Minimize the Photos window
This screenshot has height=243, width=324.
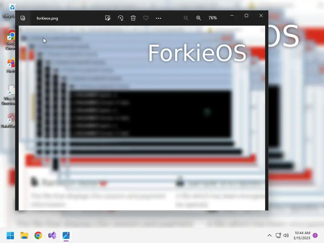pos(232,16)
